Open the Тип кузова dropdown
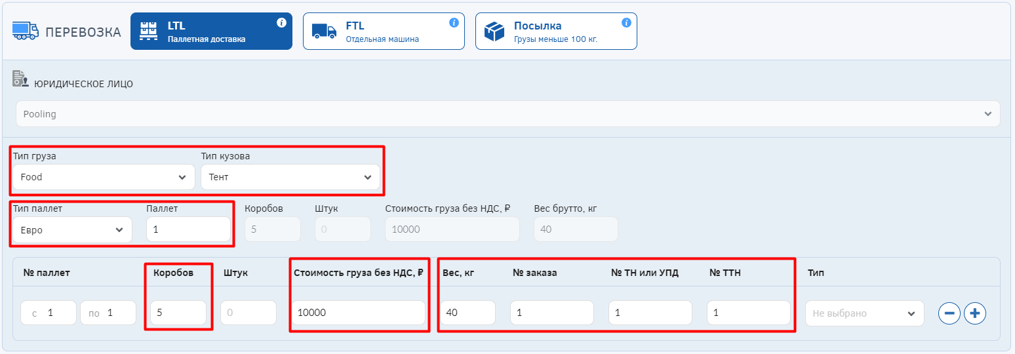Screen dimensions: 1015x354 point(290,177)
